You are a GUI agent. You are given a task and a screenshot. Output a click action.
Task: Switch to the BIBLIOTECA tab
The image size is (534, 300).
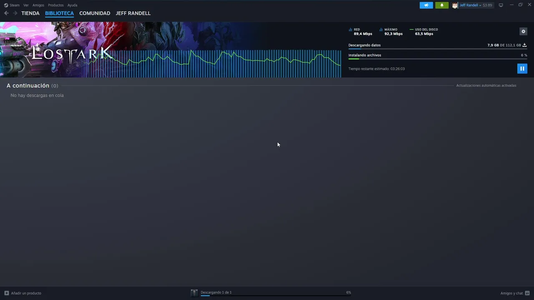click(59, 13)
